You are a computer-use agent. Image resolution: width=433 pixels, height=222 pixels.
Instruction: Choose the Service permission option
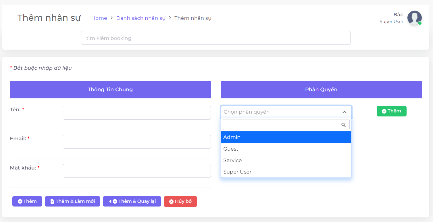pyautogui.click(x=286, y=160)
